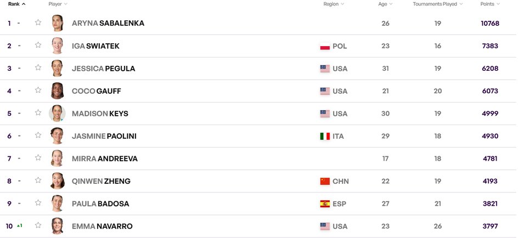Expand the Tournaments Played sort chevron

click(x=461, y=4)
